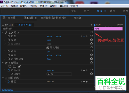
Task: Open the master clip dropdown beside 主要 * 1.jpg
Action: [x=16, y=25]
